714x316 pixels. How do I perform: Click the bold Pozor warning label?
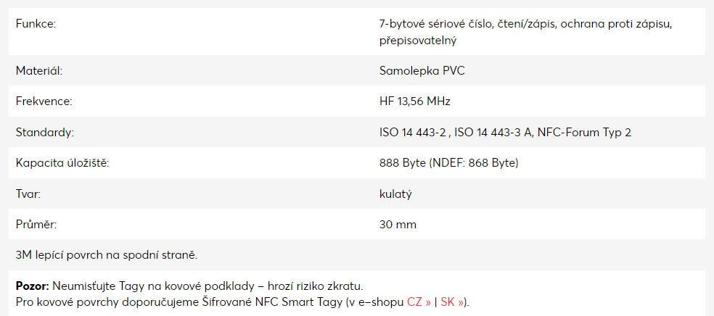pos(33,286)
